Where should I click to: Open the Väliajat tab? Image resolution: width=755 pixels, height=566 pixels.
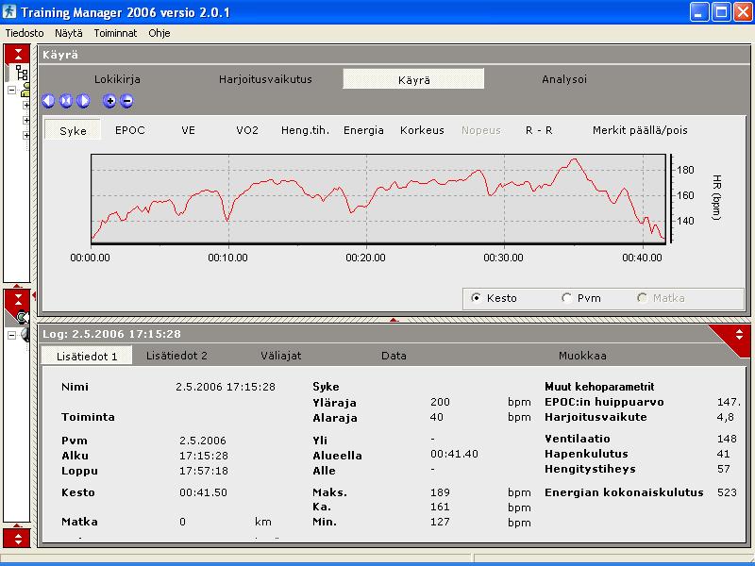(281, 356)
